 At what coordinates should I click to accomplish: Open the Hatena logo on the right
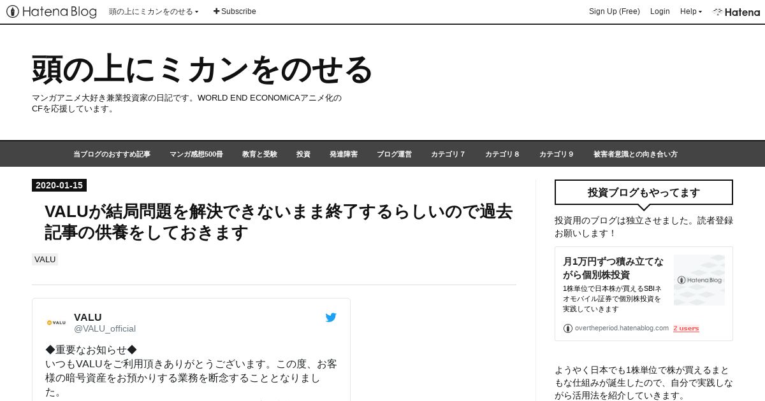tap(736, 11)
